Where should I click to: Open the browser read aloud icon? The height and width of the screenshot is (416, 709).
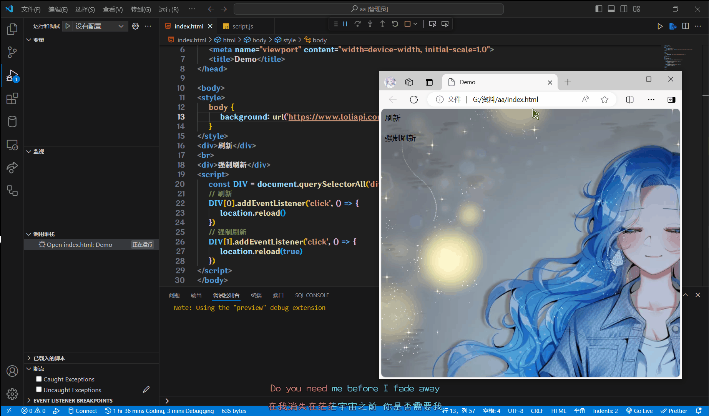[585, 100]
